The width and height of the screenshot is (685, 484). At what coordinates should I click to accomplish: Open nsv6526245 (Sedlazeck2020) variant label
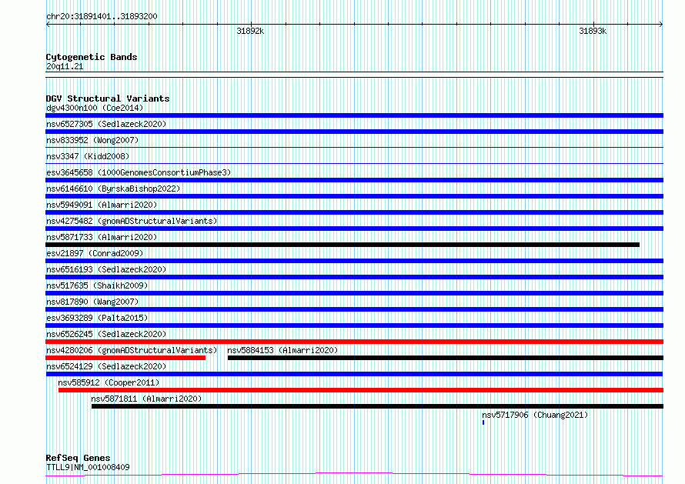106,334
